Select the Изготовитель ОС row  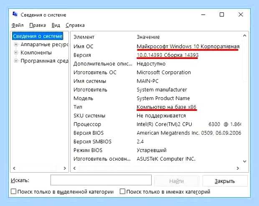pos(157,73)
